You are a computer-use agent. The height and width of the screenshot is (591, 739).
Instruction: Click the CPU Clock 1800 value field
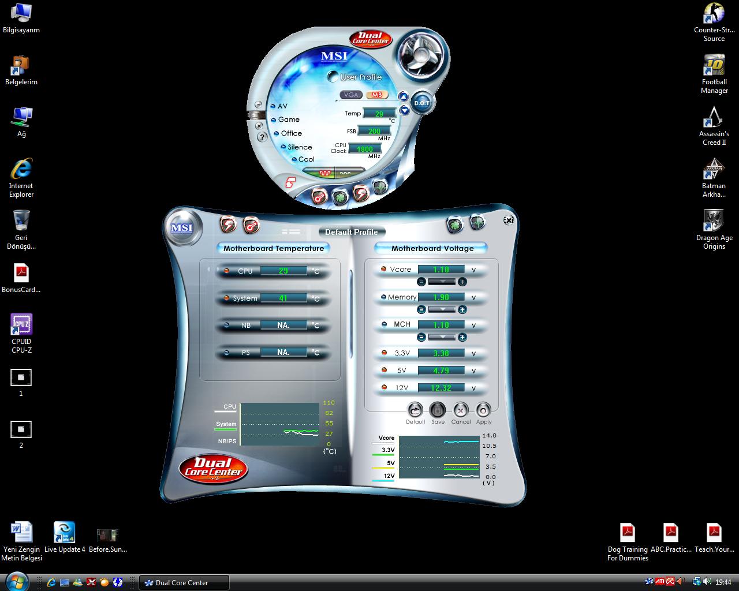click(365, 149)
